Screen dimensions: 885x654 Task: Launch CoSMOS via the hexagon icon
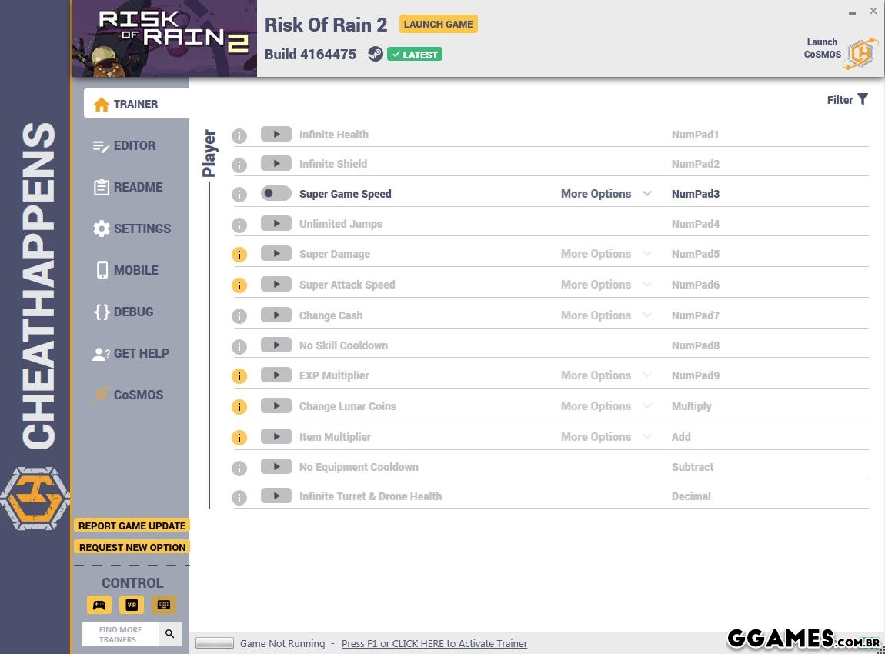(860, 53)
